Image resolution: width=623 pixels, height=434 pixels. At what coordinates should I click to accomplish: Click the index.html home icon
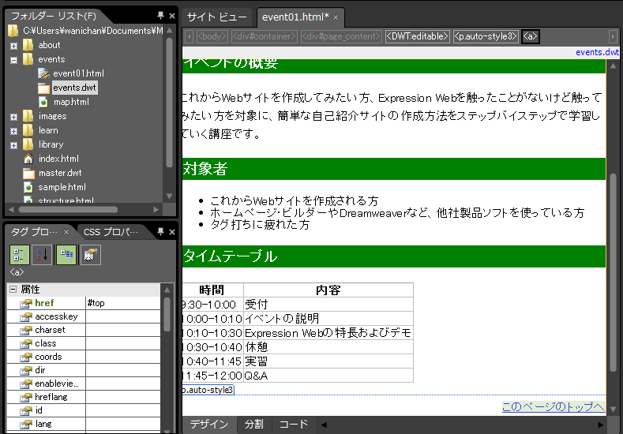(28, 159)
